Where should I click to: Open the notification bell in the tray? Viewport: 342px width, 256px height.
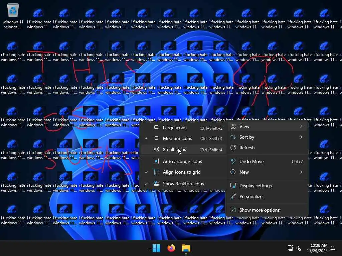333,248
